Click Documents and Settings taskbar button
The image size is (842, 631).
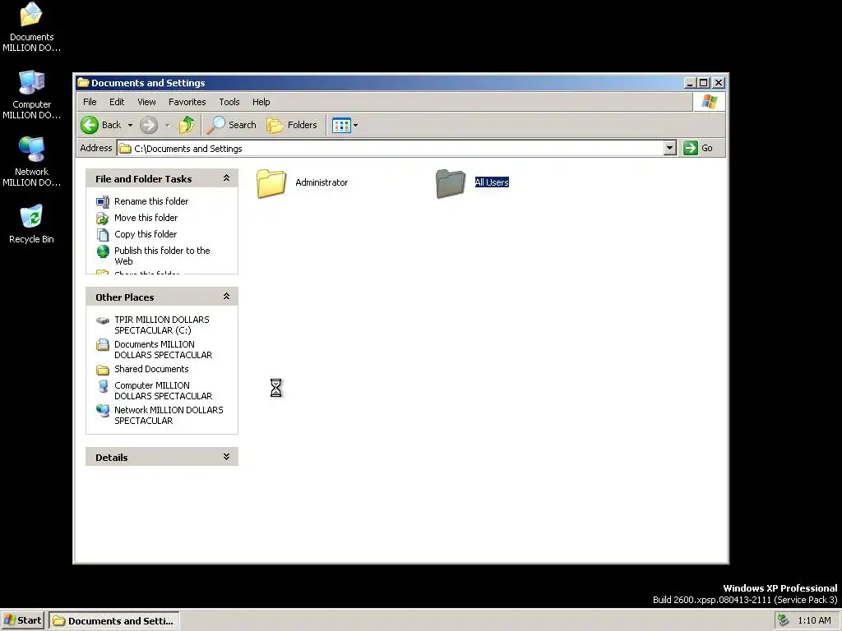[x=114, y=621]
